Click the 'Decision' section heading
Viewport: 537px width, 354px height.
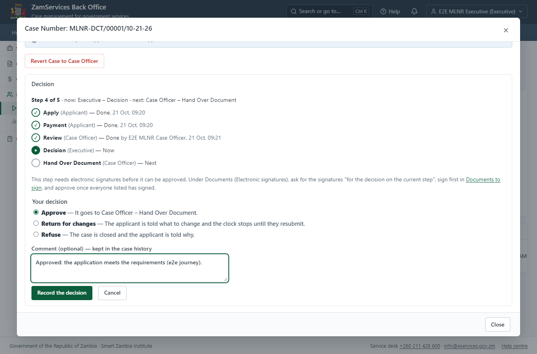tap(43, 84)
